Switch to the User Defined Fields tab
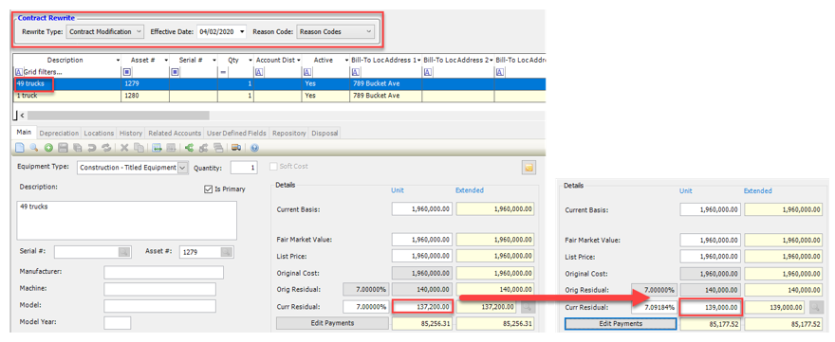 pos(237,133)
